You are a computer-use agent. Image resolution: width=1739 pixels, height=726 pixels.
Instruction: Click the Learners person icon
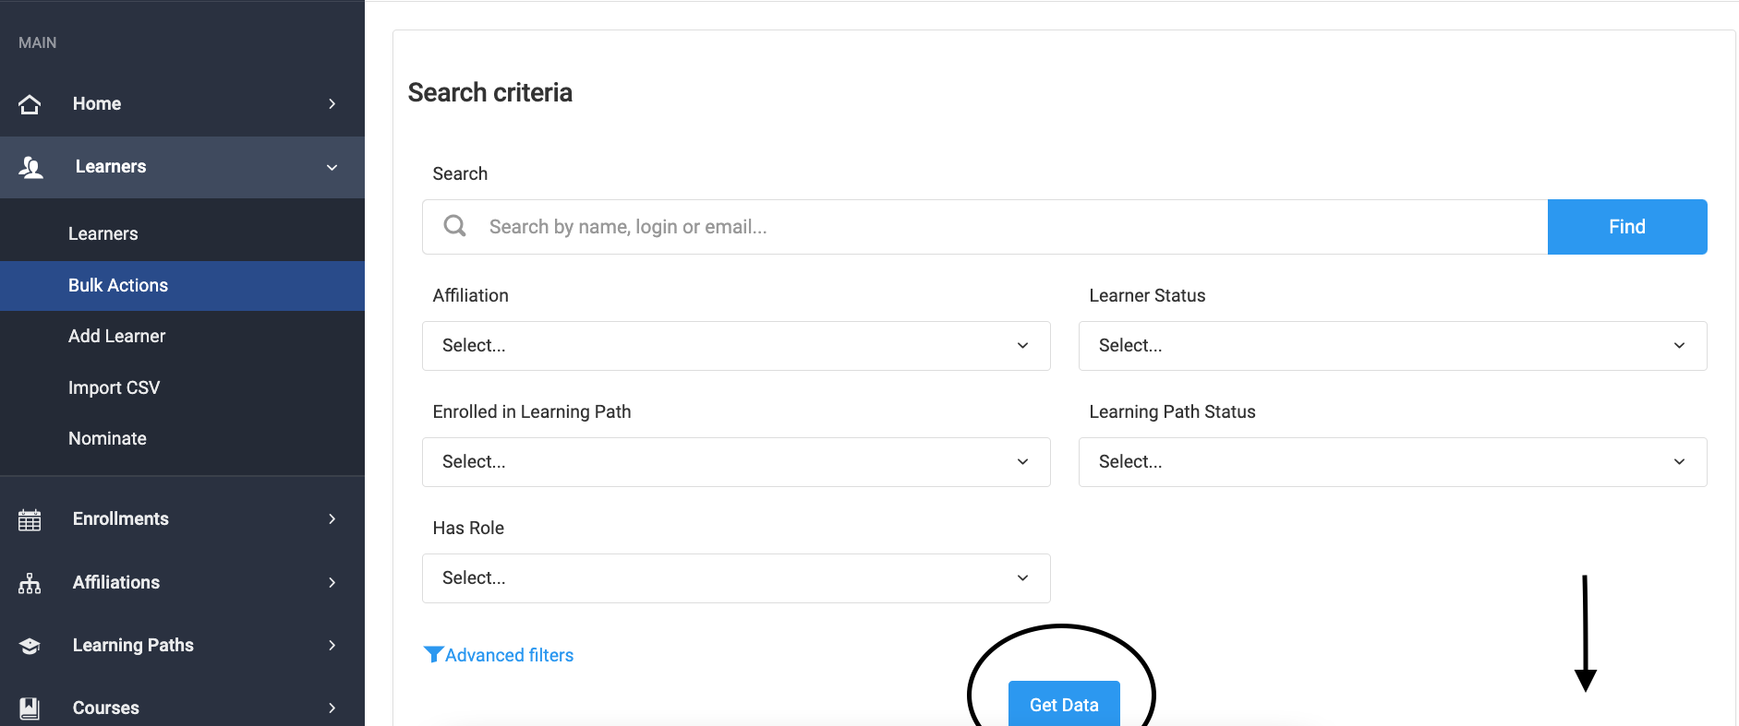[x=30, y=167]
